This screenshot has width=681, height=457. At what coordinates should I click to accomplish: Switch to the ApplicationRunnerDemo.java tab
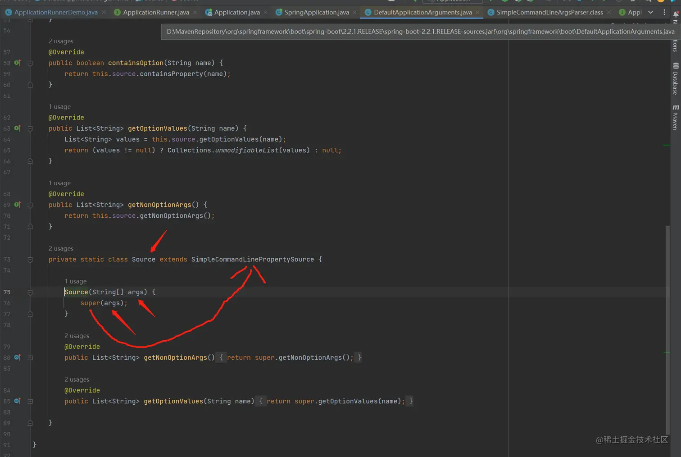tap(56, 12)
